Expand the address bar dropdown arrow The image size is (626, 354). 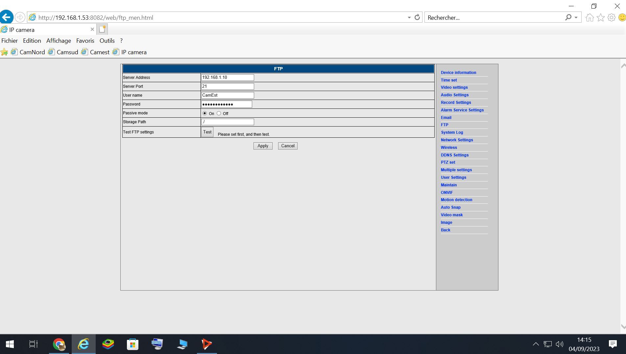click(x=409, y=17)
